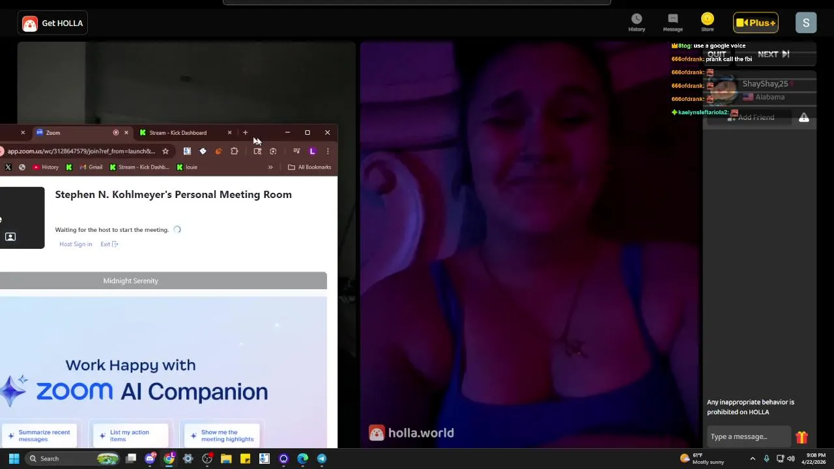Open Chrome three-dot menu
The height and width of the screenshot is (469, 834).
(328, 151)
